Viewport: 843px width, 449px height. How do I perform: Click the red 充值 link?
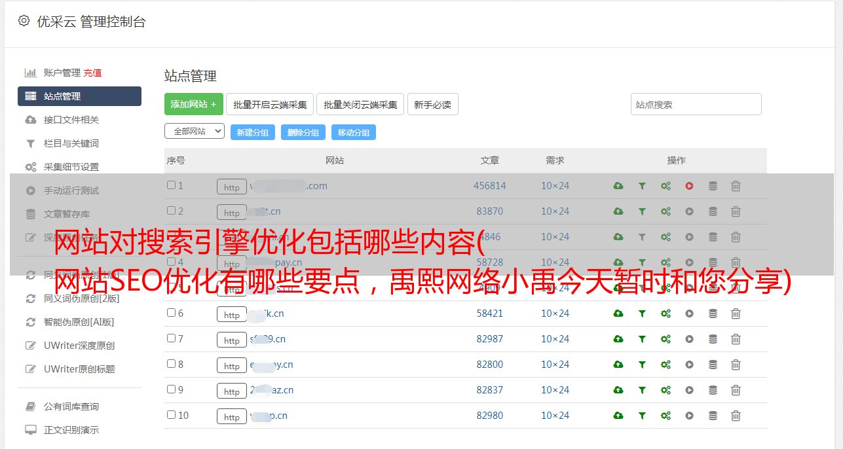point(92,73)
